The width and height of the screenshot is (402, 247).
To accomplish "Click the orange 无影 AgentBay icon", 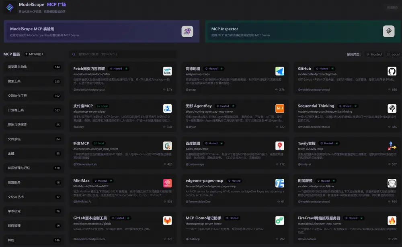I will pos(280,108).
